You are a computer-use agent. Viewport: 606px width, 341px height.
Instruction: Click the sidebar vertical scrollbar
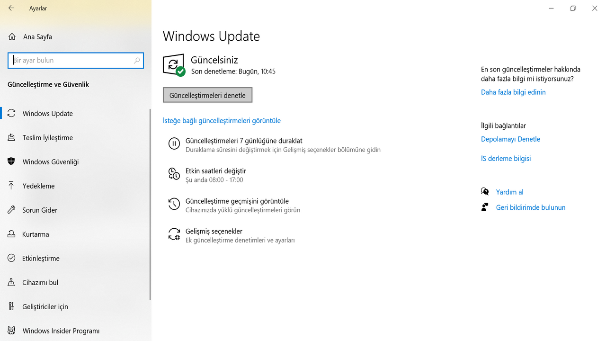pyautogui.click(x=150, y=205)
